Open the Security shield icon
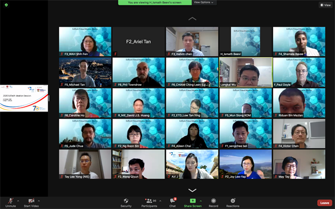 [126, 201]
